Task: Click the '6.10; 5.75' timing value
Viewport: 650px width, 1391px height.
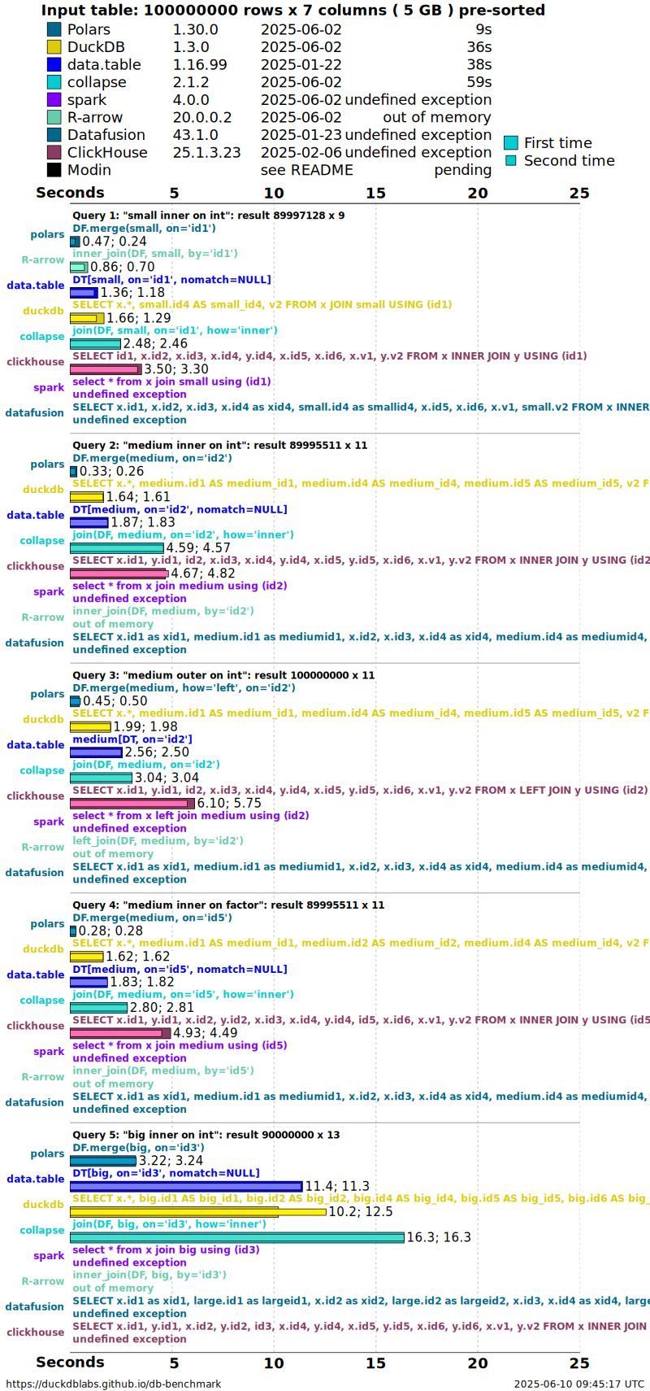Action: [x=229, y=804]
